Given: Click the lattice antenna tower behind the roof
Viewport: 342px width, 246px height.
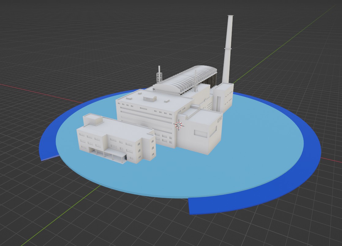Looking at the screenshot, I should (x=159, y=75).
